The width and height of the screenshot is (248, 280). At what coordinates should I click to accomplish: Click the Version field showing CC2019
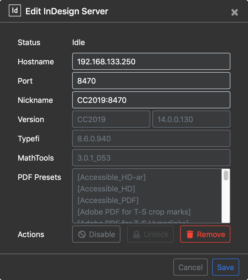tap(111, 119)
